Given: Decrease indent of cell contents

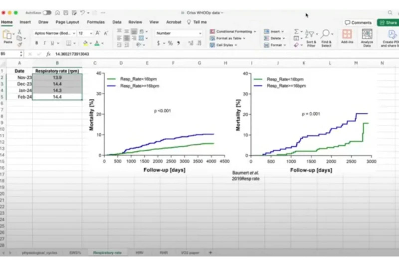Looking at the screenshot, I should click(x=119, y=45).
